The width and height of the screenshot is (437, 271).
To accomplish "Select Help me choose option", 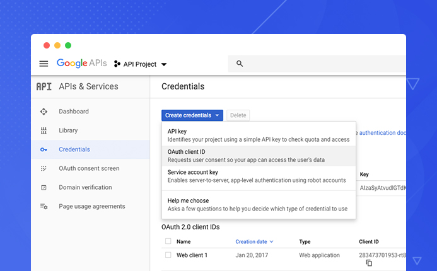I will (259, 205).
